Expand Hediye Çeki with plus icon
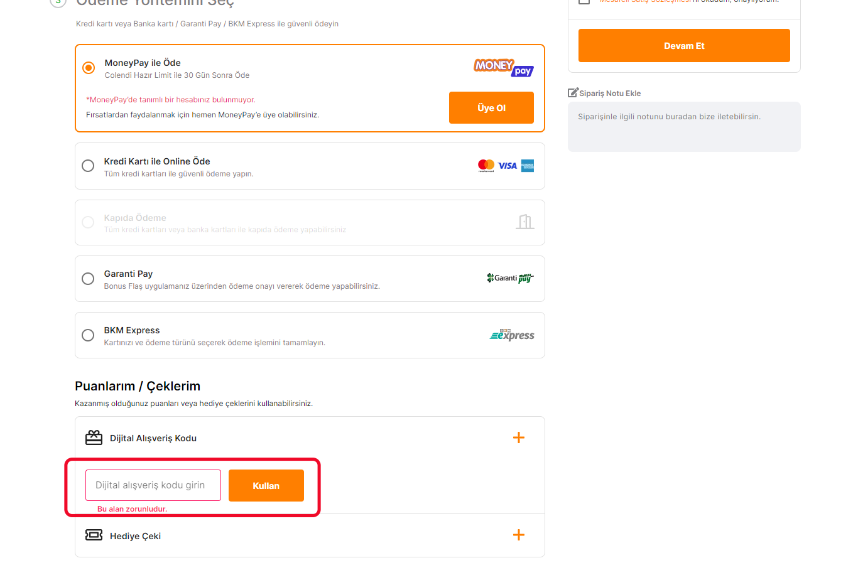This screenshot has width=858, height=580. click(519, 535)
